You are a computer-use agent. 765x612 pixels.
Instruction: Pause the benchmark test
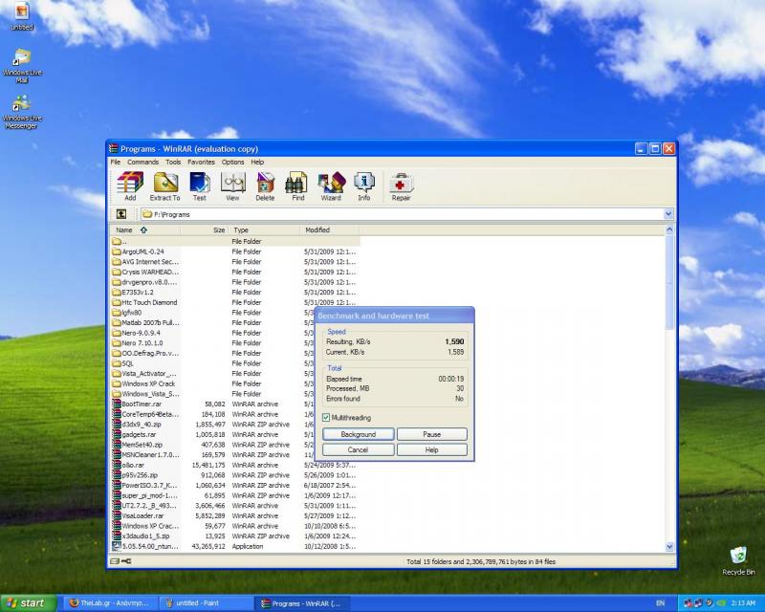432,434
